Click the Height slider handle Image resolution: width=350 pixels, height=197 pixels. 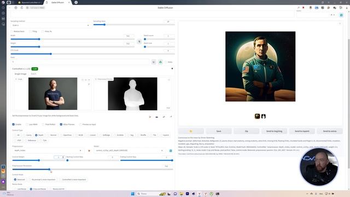[x=39, y=47]
